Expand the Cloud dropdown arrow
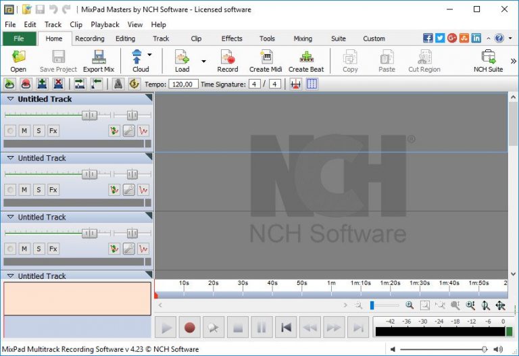 click(149, 55)
